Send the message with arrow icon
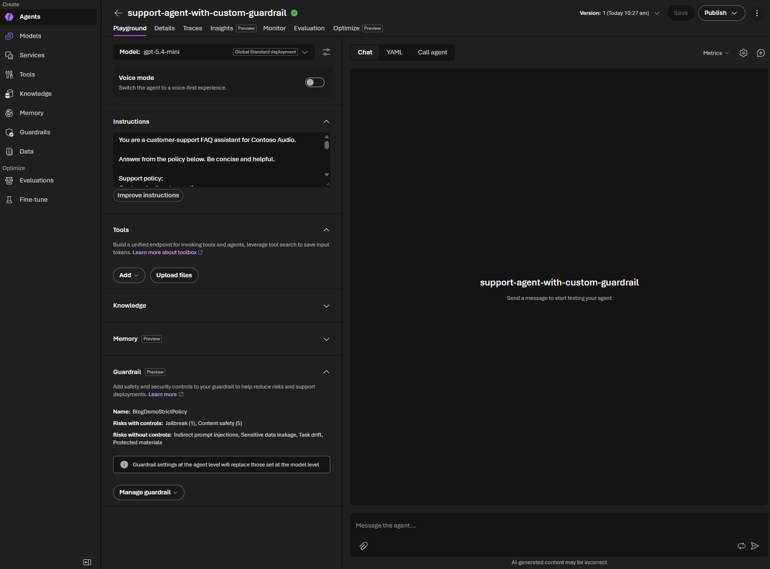This screenshot has width=770, height=569. (x=755, y=546)
